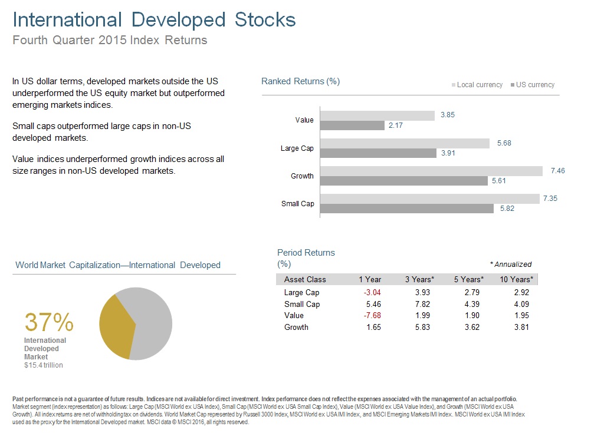This screenshot has width=604, height=433.
Task: Click the 'Value indices underperformed growth indices' paragraph
Action: click(118, 165)
